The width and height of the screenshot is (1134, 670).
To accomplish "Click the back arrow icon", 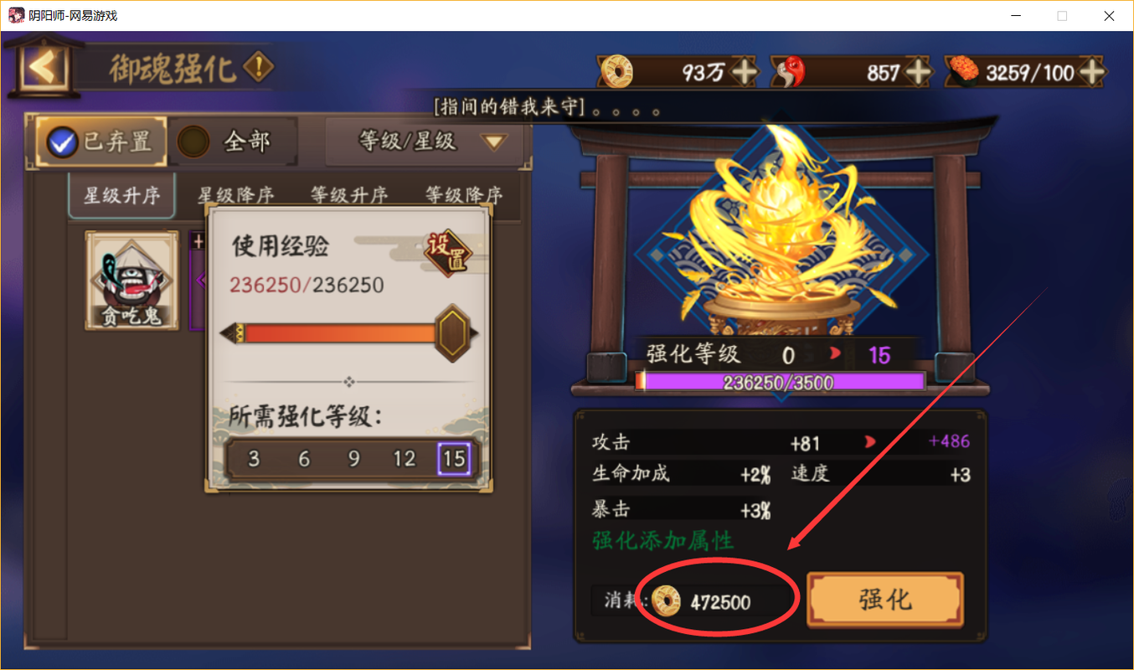I will (43, 68).
